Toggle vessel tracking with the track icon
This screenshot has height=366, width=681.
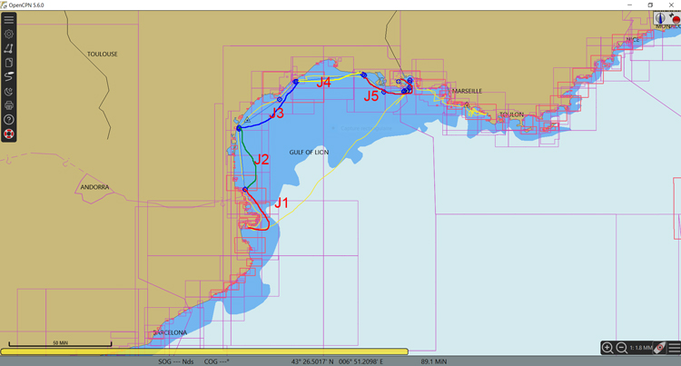pyautogui.click(x=9, y=77)
